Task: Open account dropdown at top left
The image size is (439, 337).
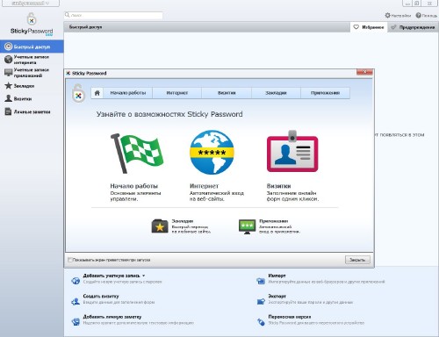Action: coord(31,4)
